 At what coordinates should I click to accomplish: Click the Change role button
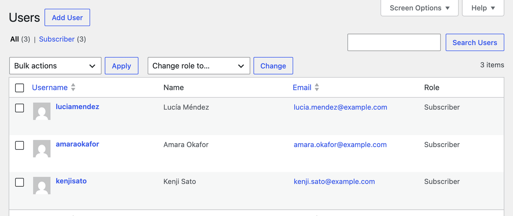click(x=273, y=66)
